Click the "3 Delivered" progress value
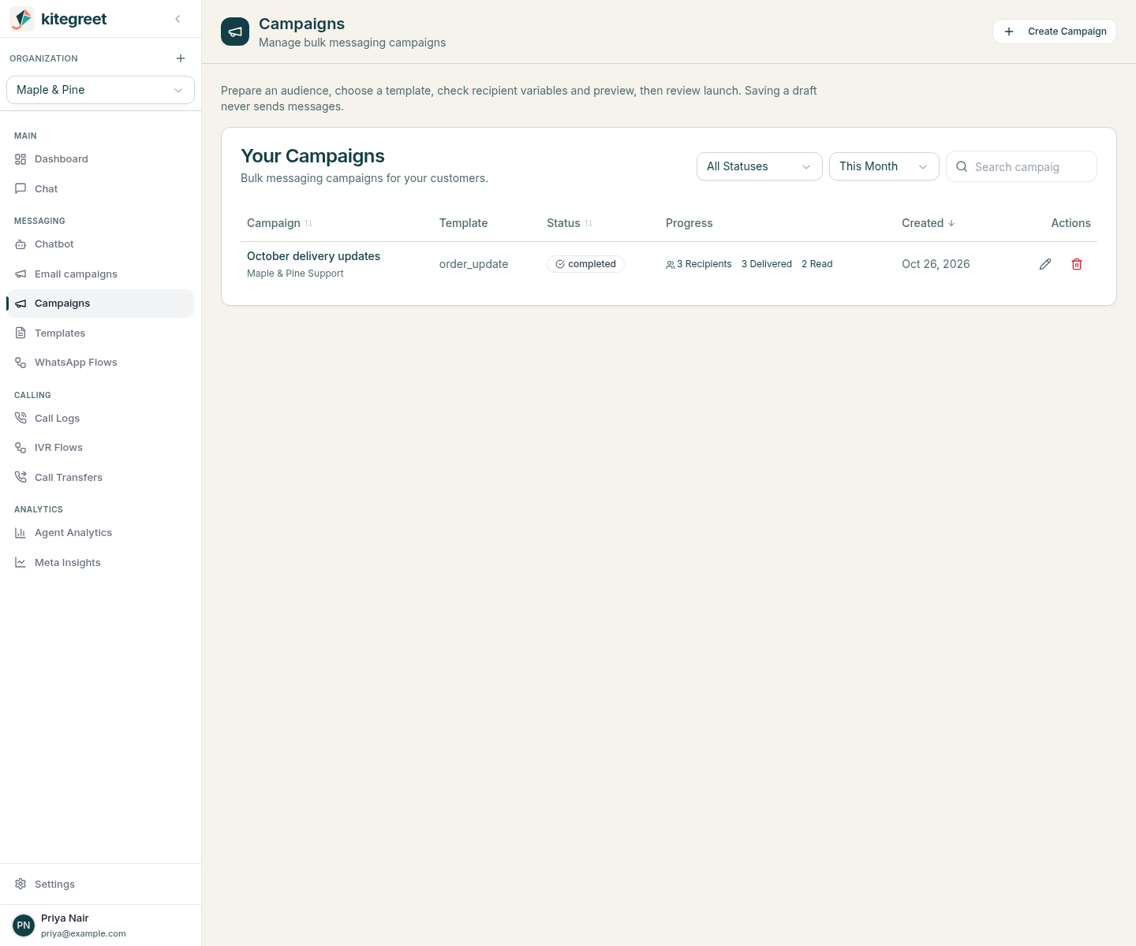This screenshot has width=1136, height=946. (x=767, y=264)
